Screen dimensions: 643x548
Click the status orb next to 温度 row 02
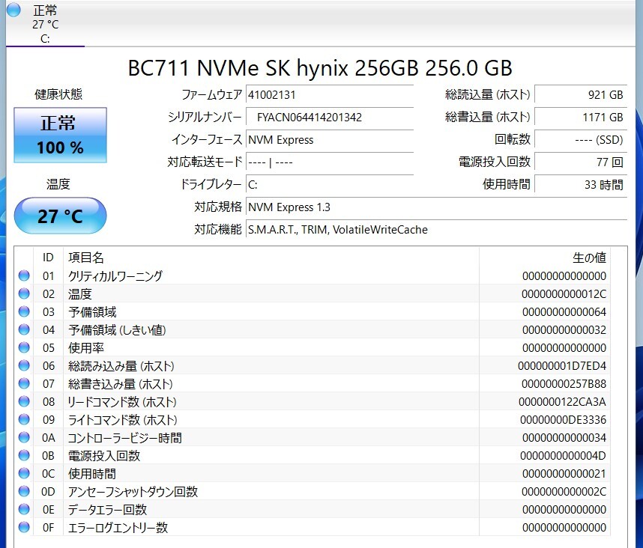click(x=24, y=294)
